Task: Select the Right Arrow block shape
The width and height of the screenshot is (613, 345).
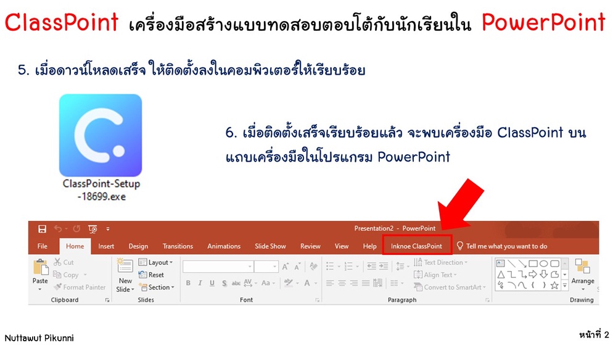Action: (x=533, y=275)
